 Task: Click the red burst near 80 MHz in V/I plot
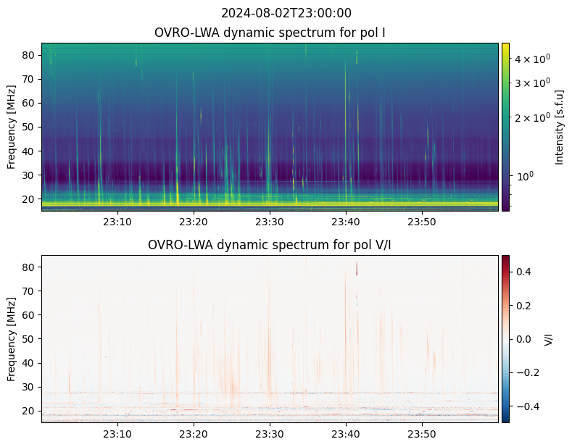pyautogui.click(x=357, y=268)
